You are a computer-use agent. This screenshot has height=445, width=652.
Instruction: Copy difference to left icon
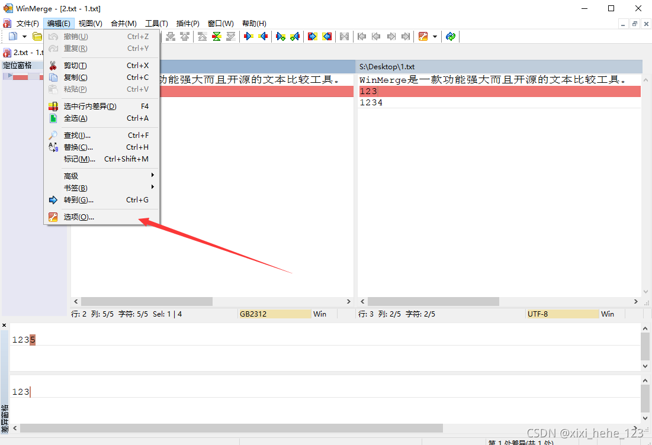tap(263, 37)
